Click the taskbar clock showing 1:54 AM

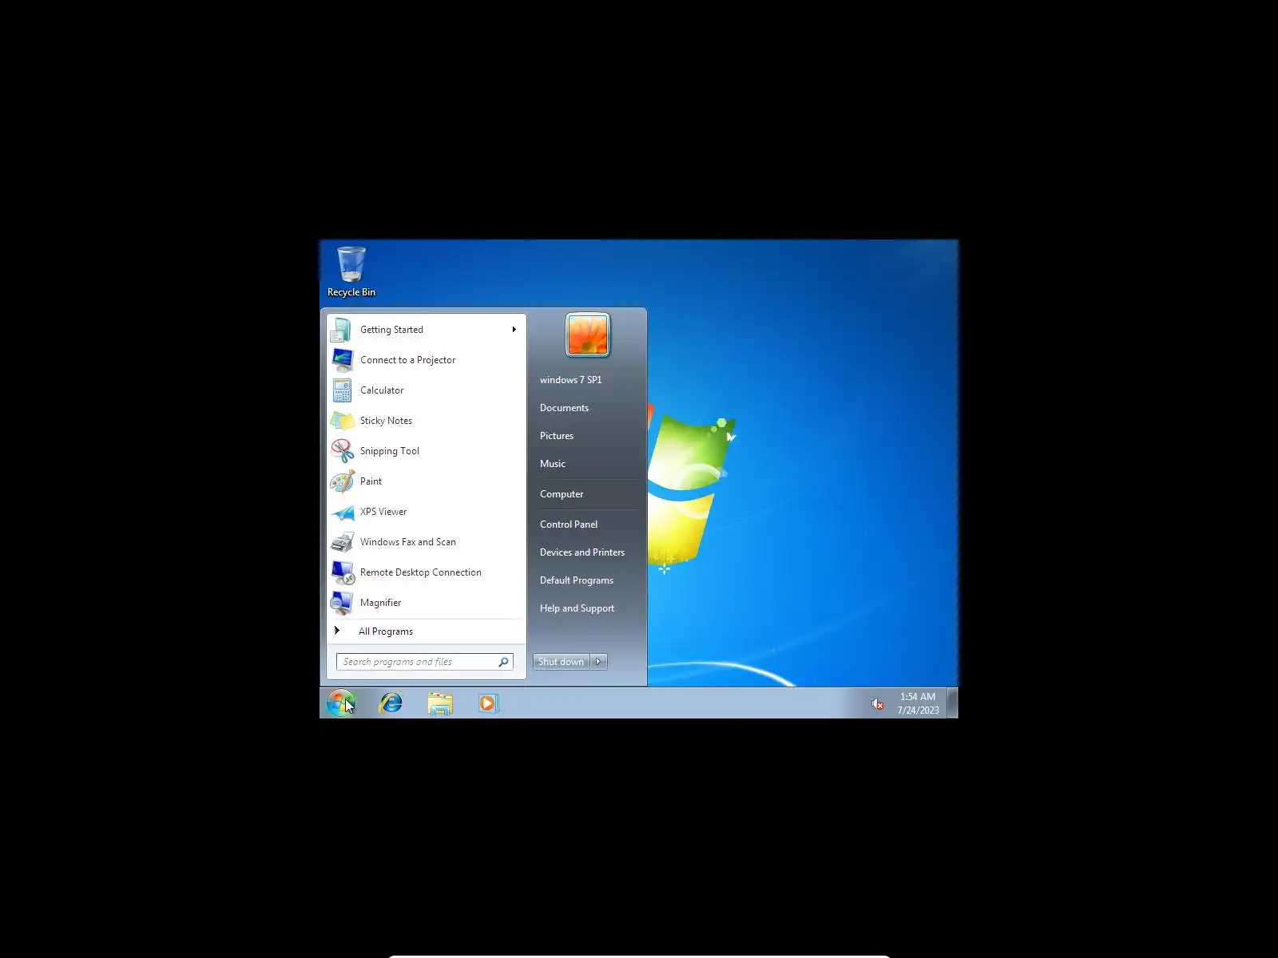pyautogui.click(x=918, y=703)
